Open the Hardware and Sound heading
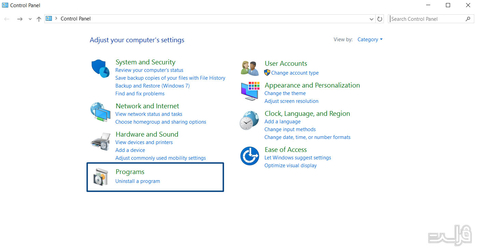Screen dimensions: 477x250 [147, 134]
